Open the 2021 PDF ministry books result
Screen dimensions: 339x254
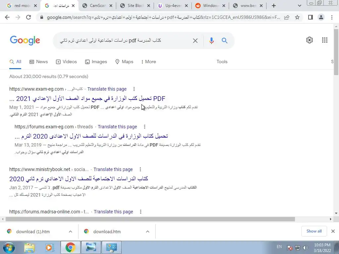[x=87, y=99]
